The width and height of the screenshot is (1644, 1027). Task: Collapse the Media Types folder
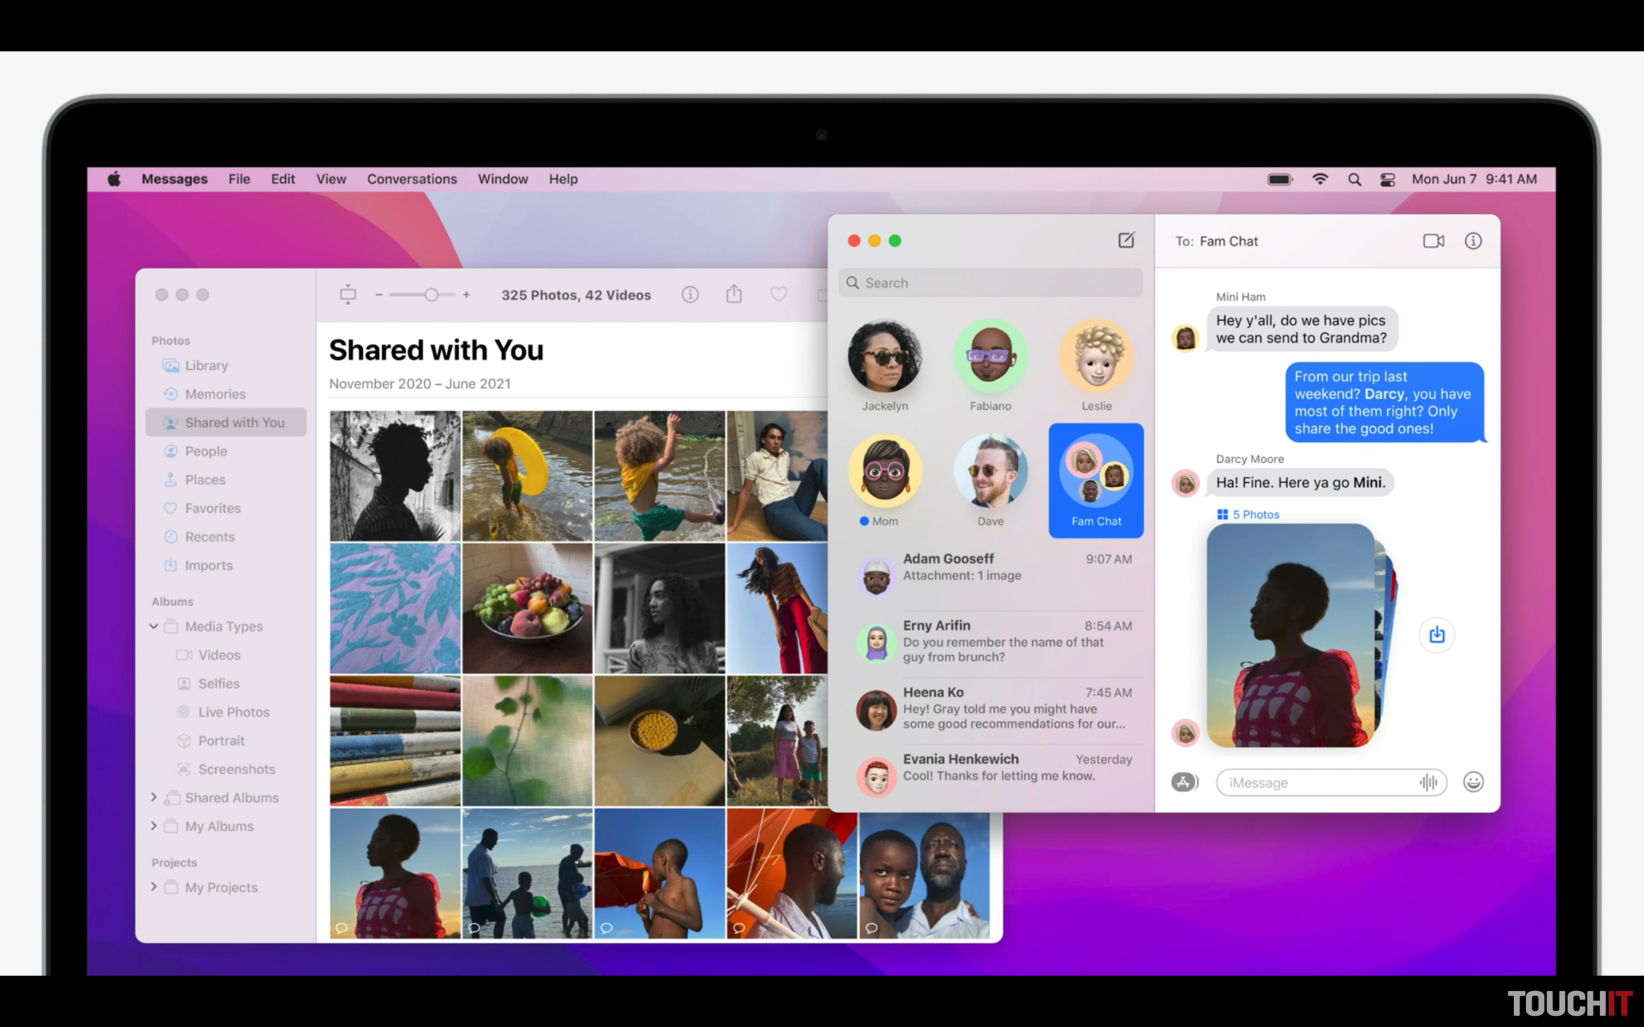[153, 627]
